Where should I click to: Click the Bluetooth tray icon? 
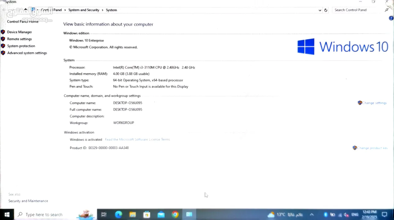point(325,215)
